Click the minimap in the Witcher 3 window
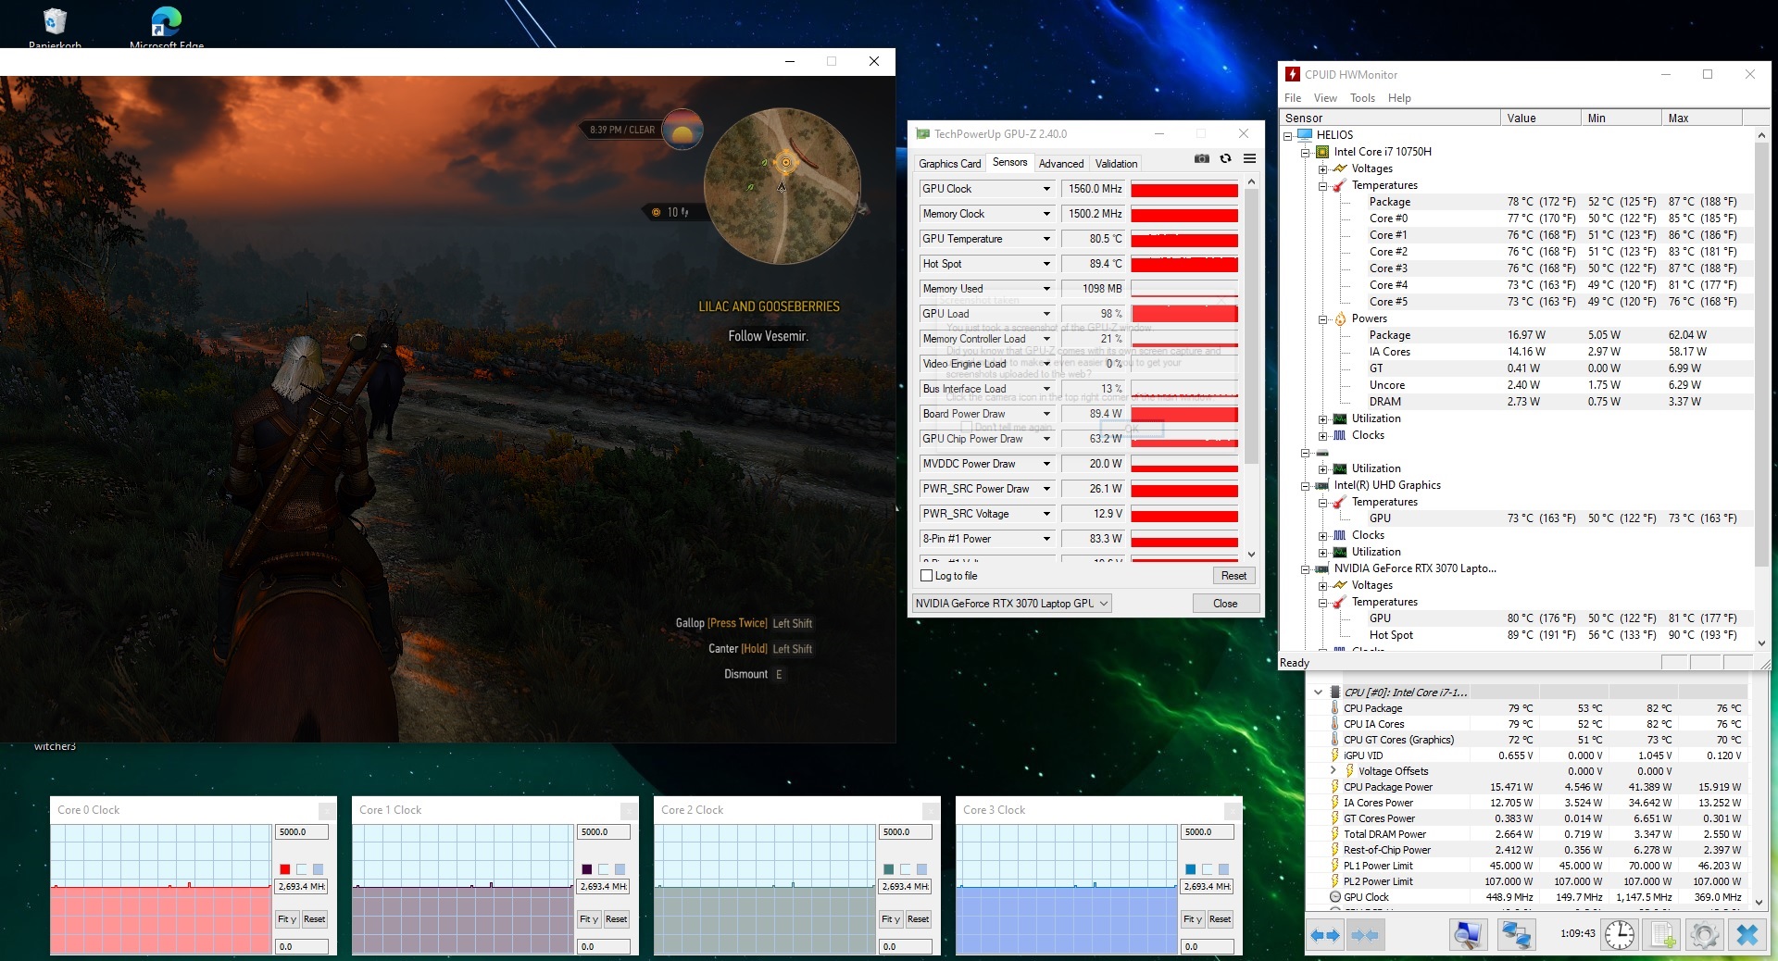The height and width of the screenshot is (961, 1778). (783, 185)
